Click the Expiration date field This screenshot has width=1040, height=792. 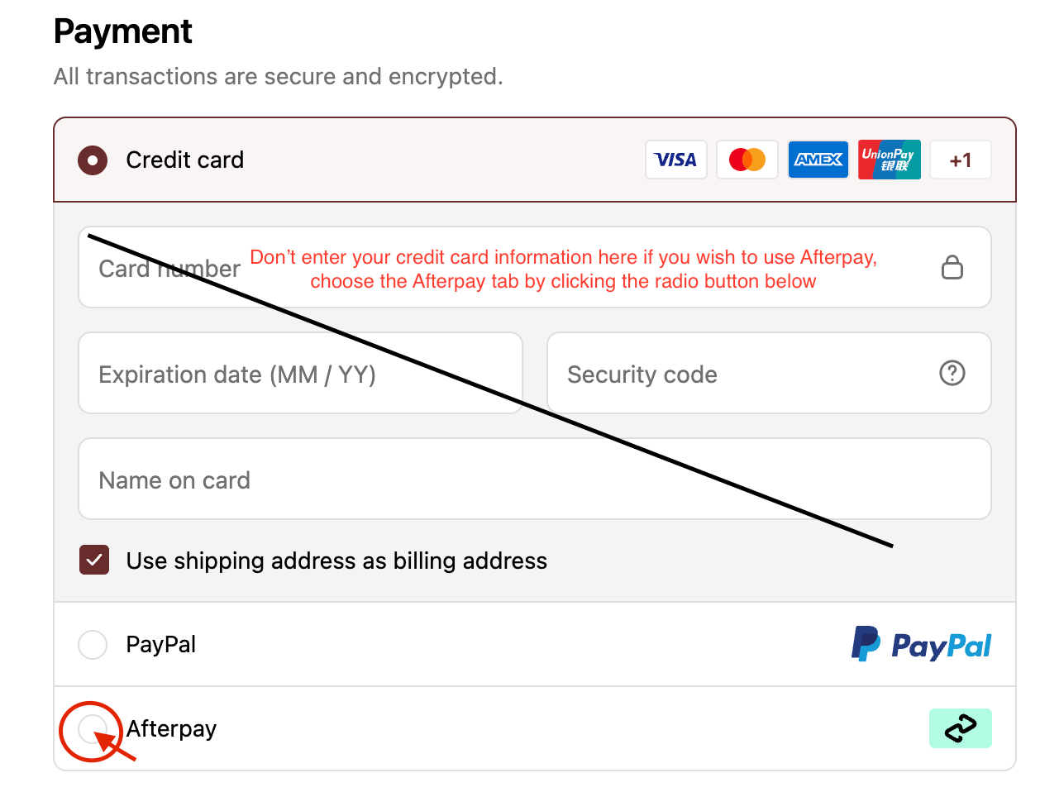(x=300, y=374)
